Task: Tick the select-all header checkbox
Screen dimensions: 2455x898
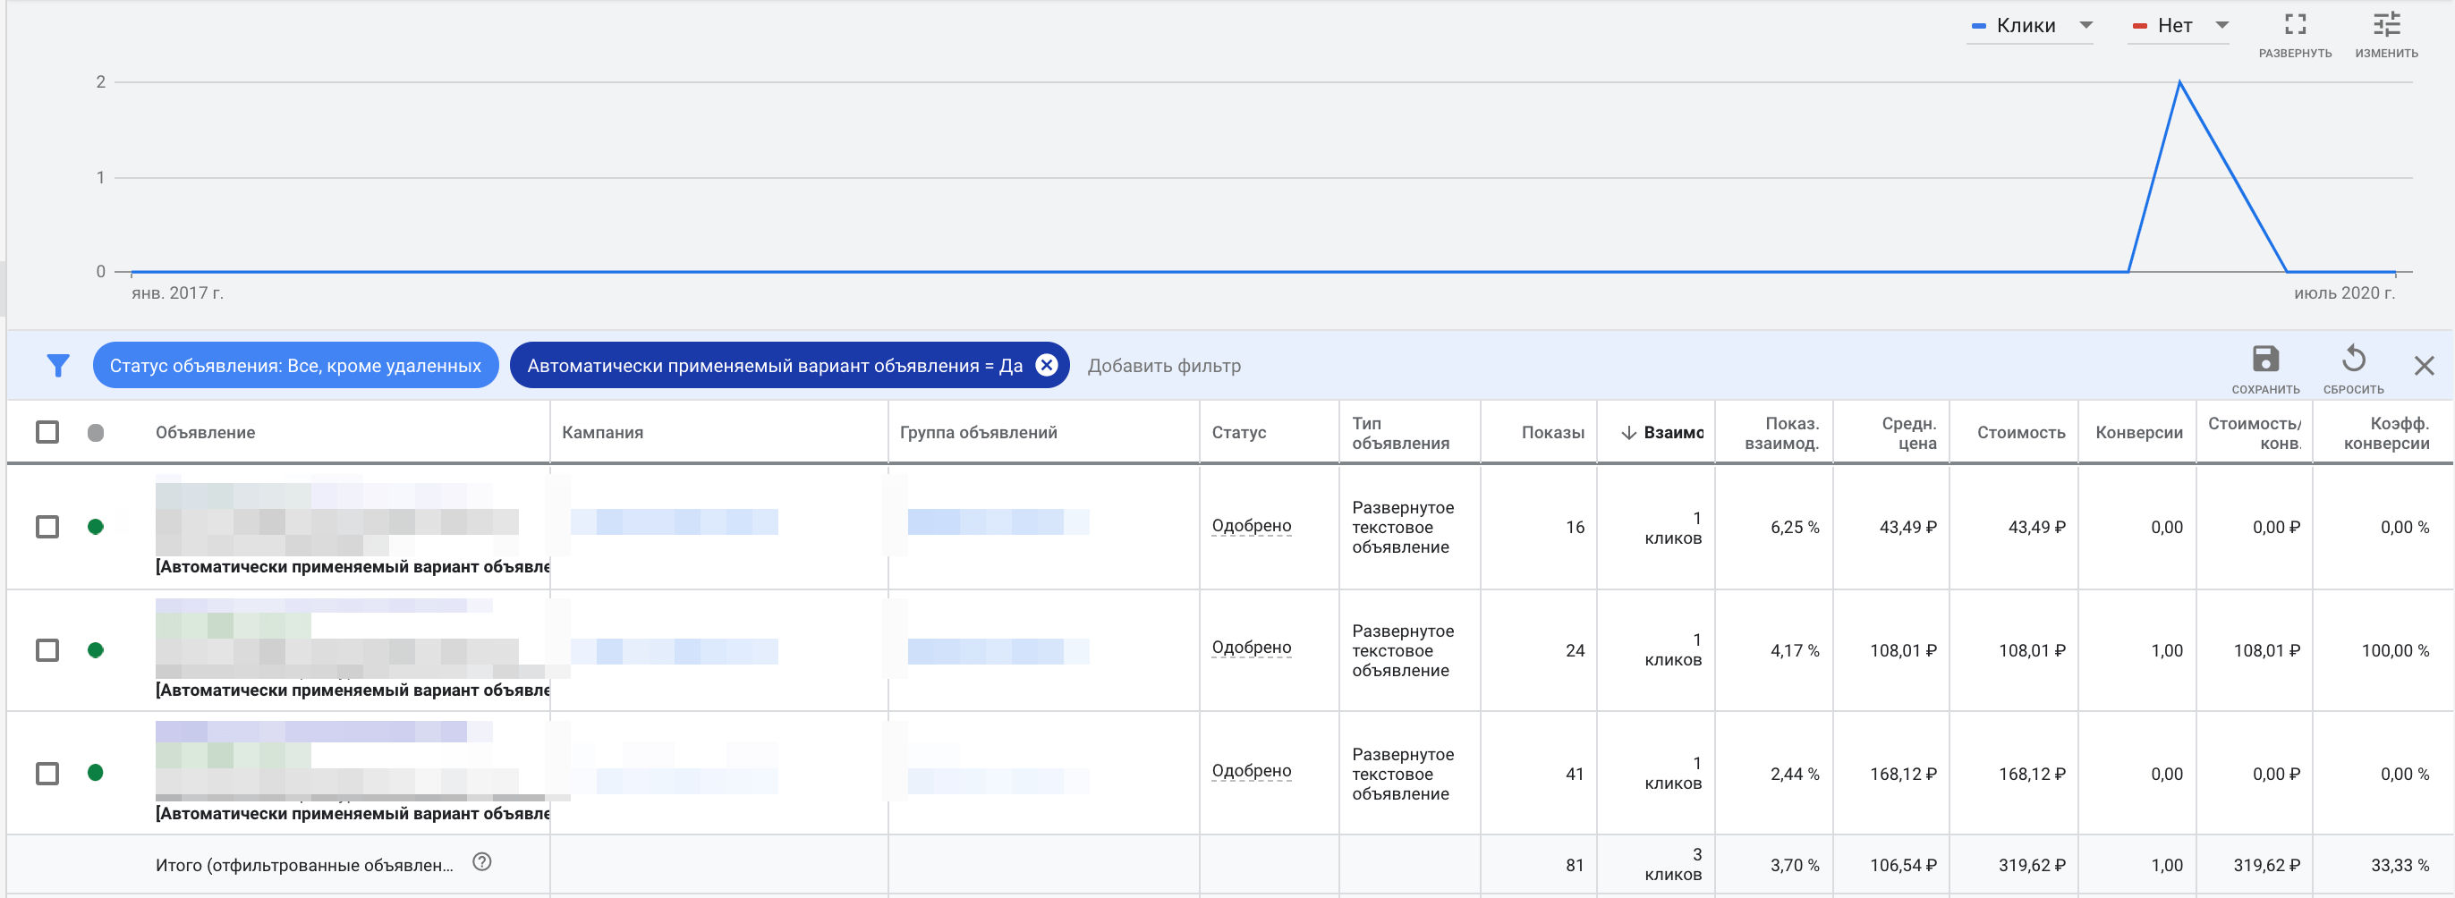Action: 47,432
